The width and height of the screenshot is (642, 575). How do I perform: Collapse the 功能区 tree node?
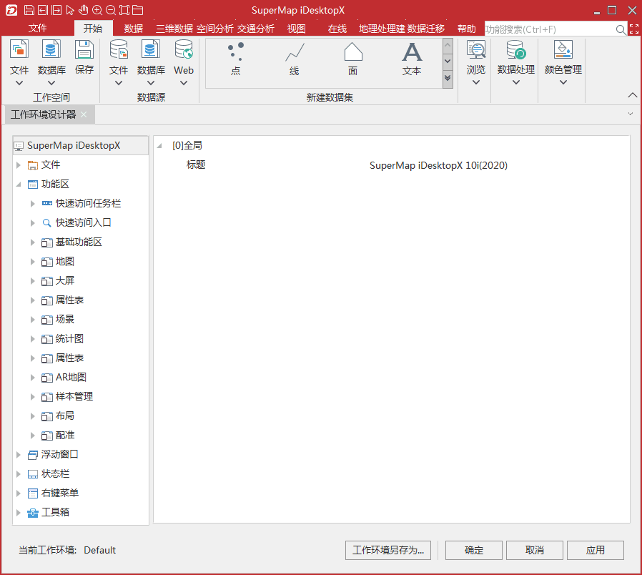[x=19, y=185]
